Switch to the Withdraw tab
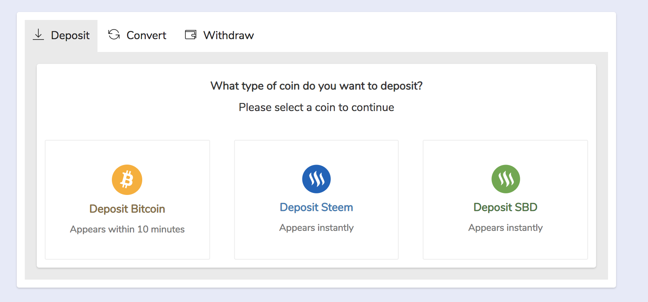648x302 pixels. click(x=219, y=35)
